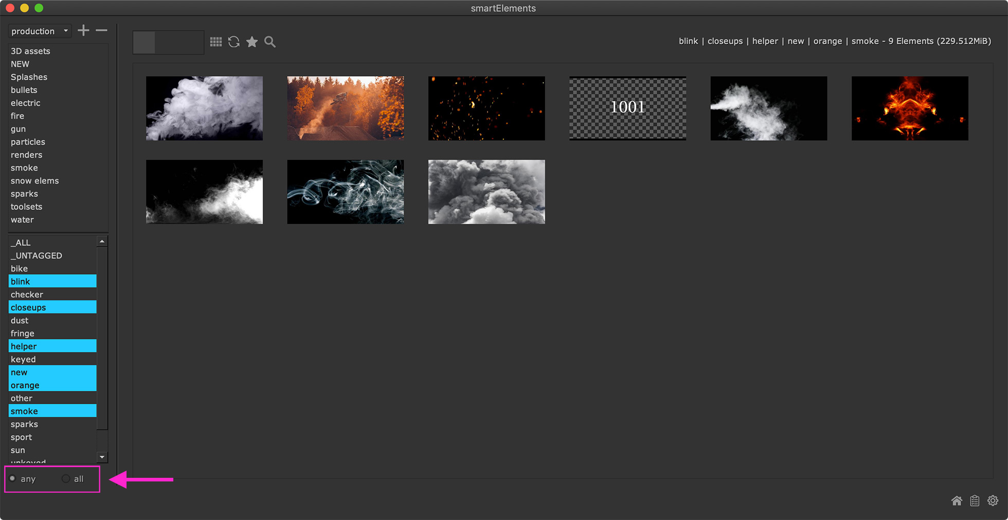The height and width of the screenshot is (520, 1008).
Task: Select the '_UNTAGGED' tag filter
Action: click(36, 256)
